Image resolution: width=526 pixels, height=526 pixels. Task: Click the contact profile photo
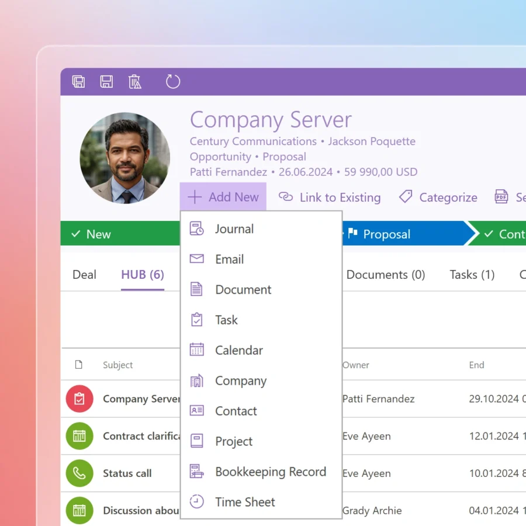(125, 158)
